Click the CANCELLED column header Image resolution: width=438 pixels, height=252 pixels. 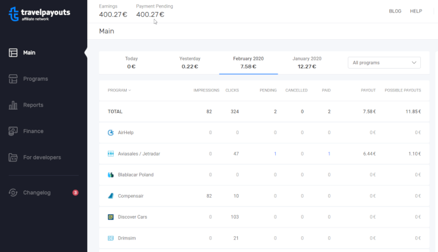tap(297, 90)
